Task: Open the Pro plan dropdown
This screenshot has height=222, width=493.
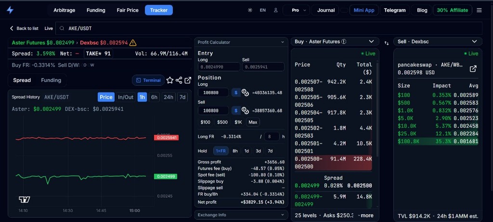Action: pyautogui.click(x=296, y=10)
